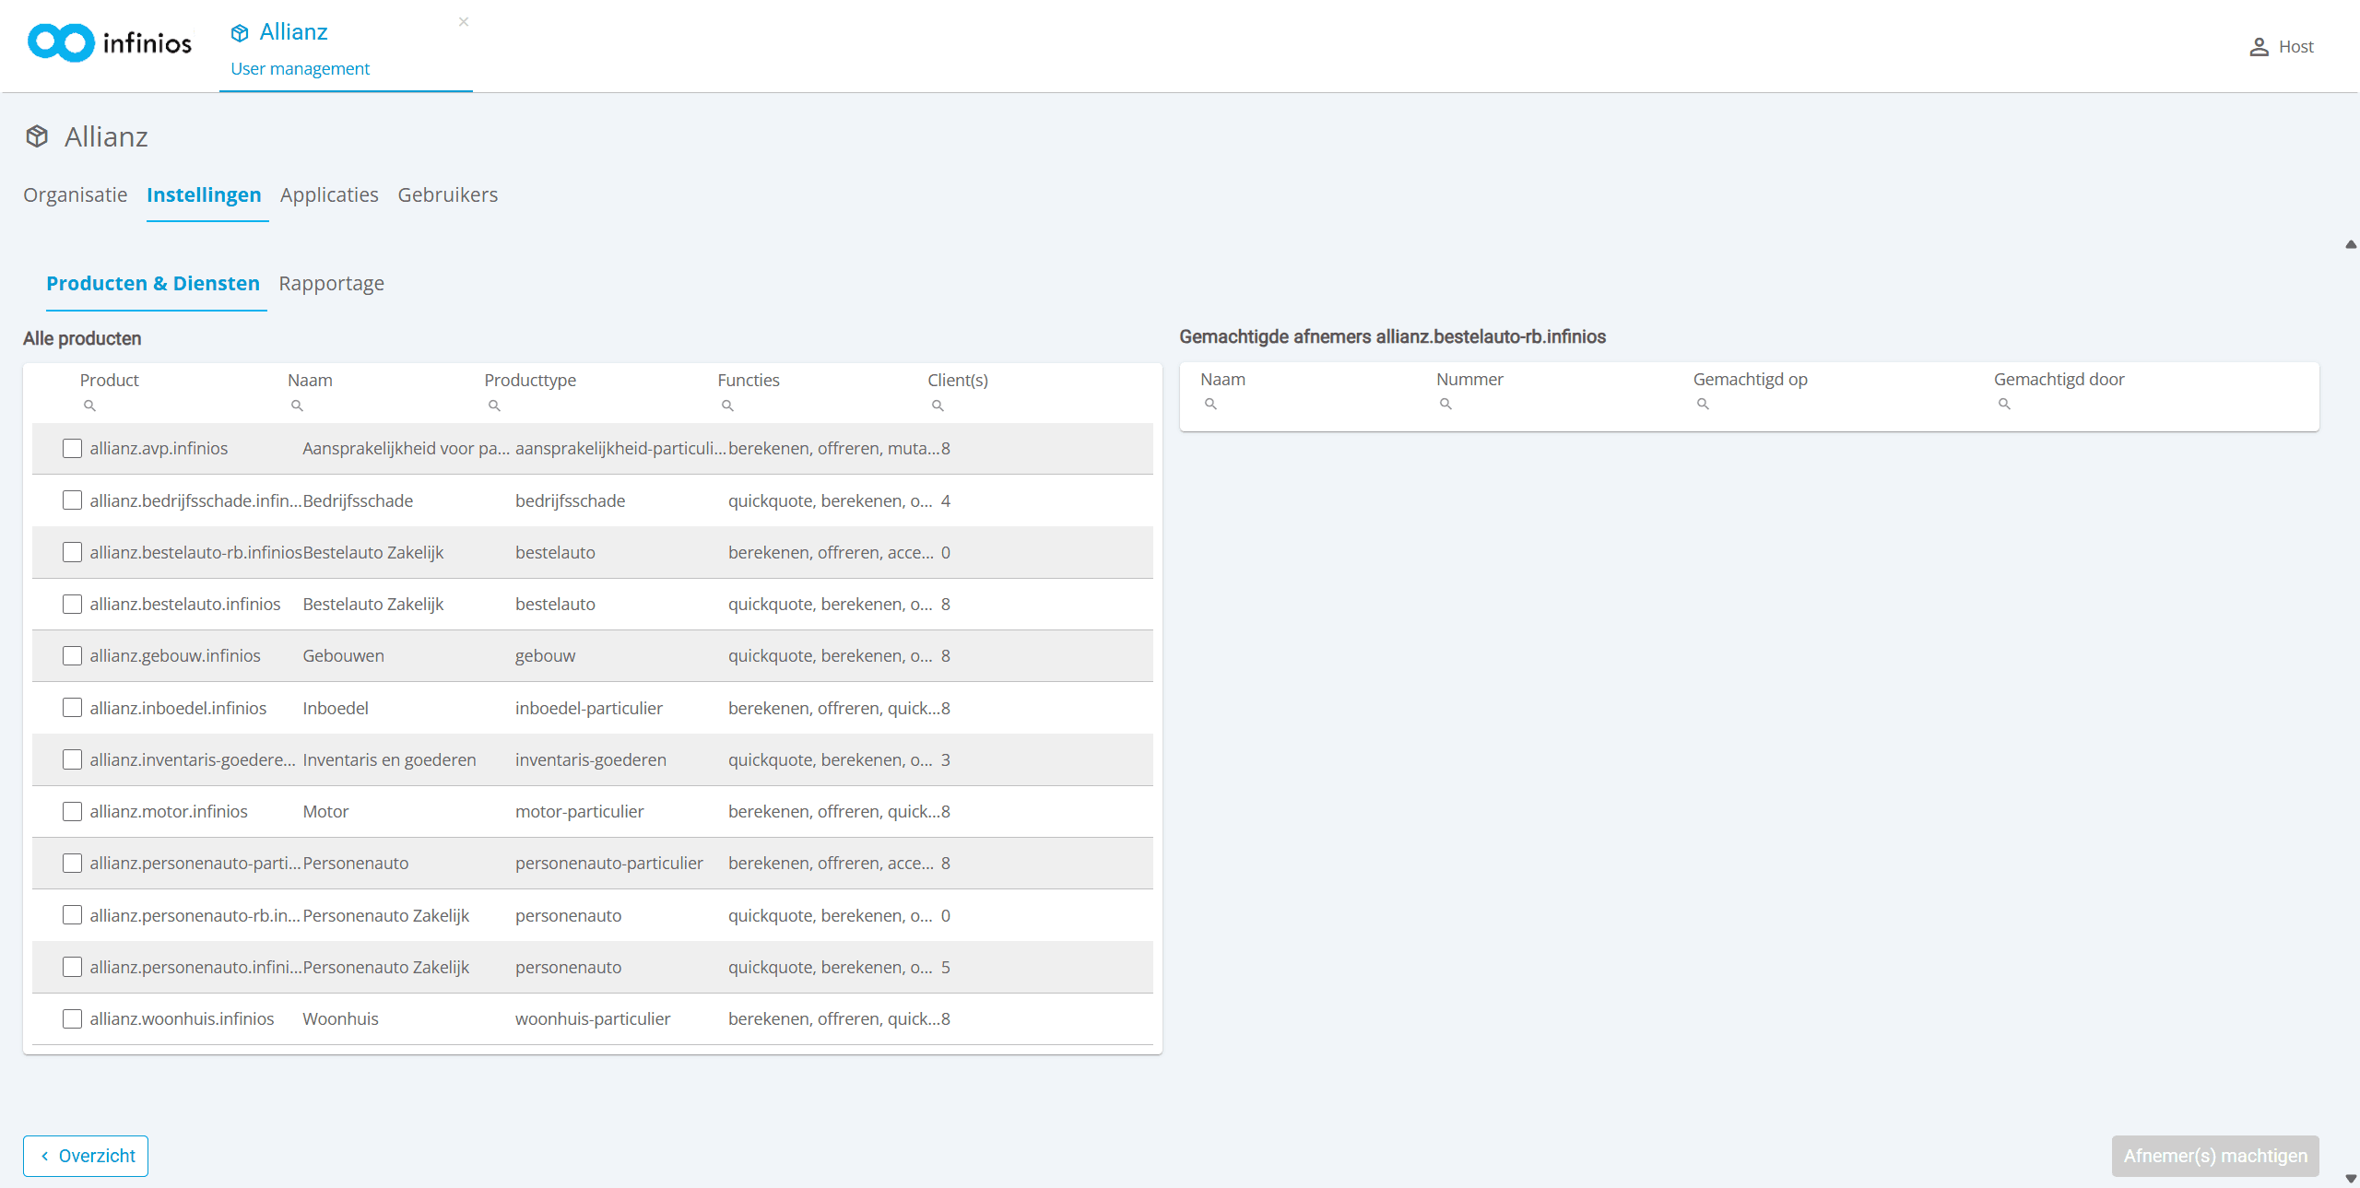The height and width of the screenshot is (1188, 2360).
Task: Click scrollbar down arrow at bottom right
Action: (2351, 1179)
